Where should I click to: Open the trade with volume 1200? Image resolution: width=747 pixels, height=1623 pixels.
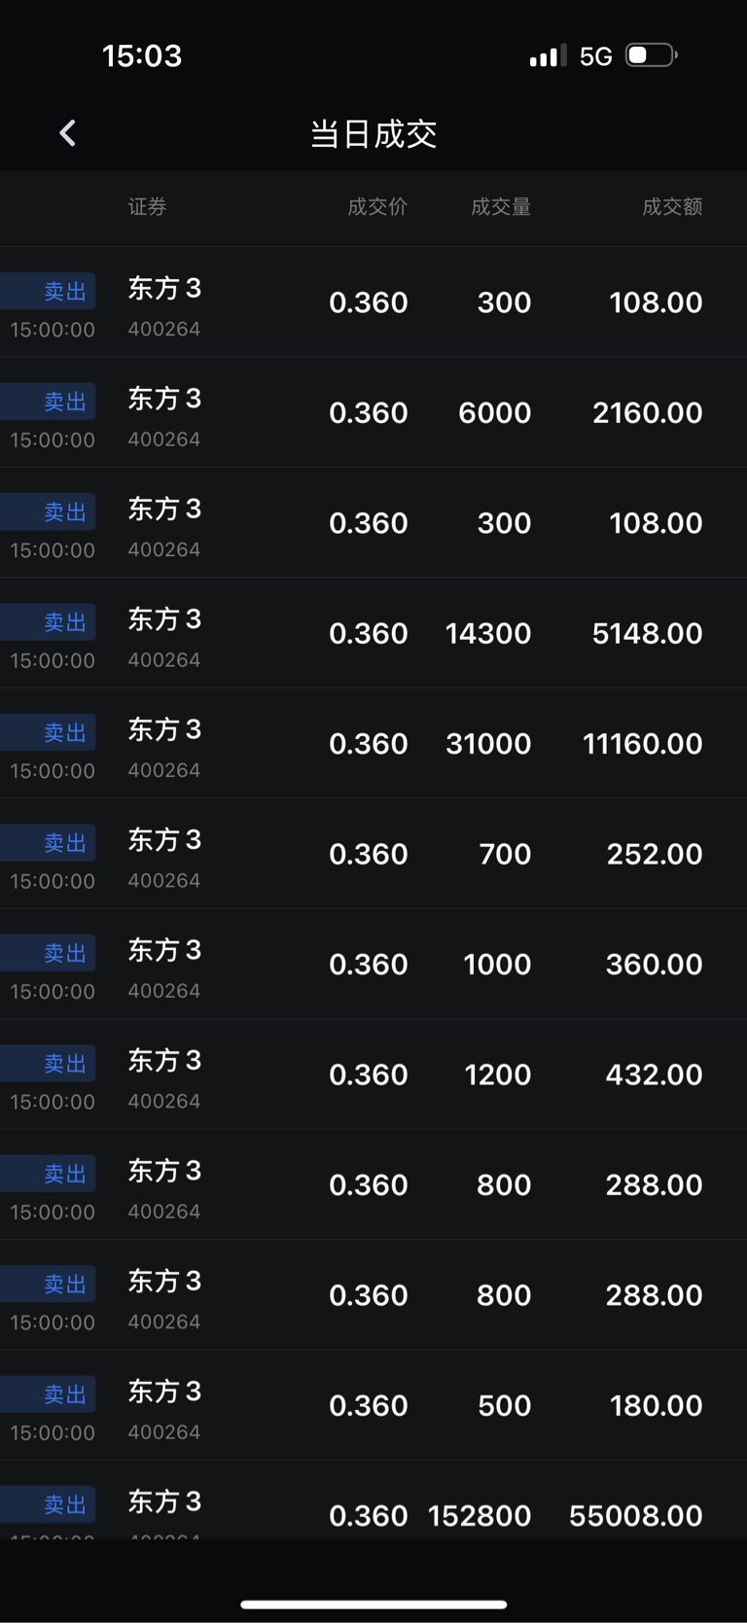tap(373, 1075)
